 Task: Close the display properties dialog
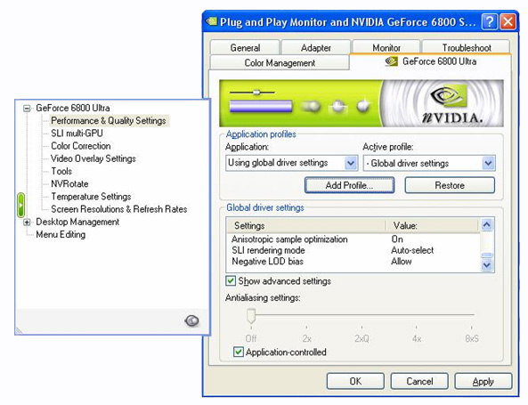tap(508, 22)
